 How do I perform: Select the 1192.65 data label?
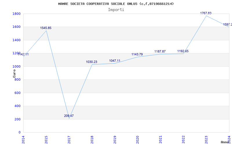point(183,51)
